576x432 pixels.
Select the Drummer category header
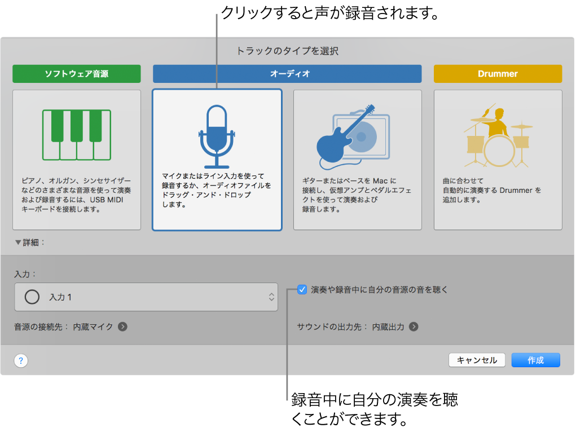[497, 73]
